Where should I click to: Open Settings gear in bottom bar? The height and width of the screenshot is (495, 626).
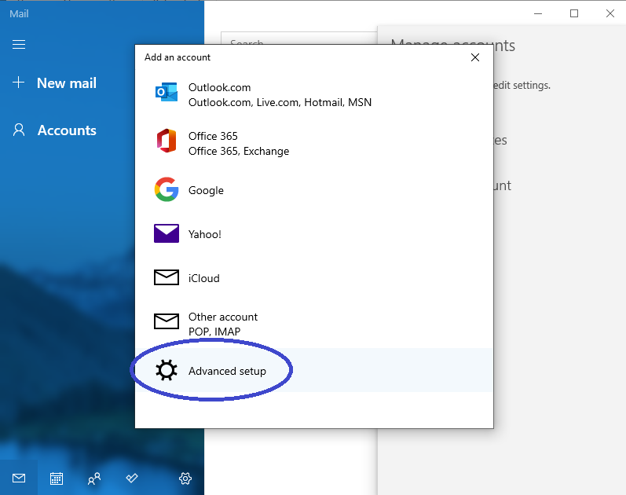point(185,478)
